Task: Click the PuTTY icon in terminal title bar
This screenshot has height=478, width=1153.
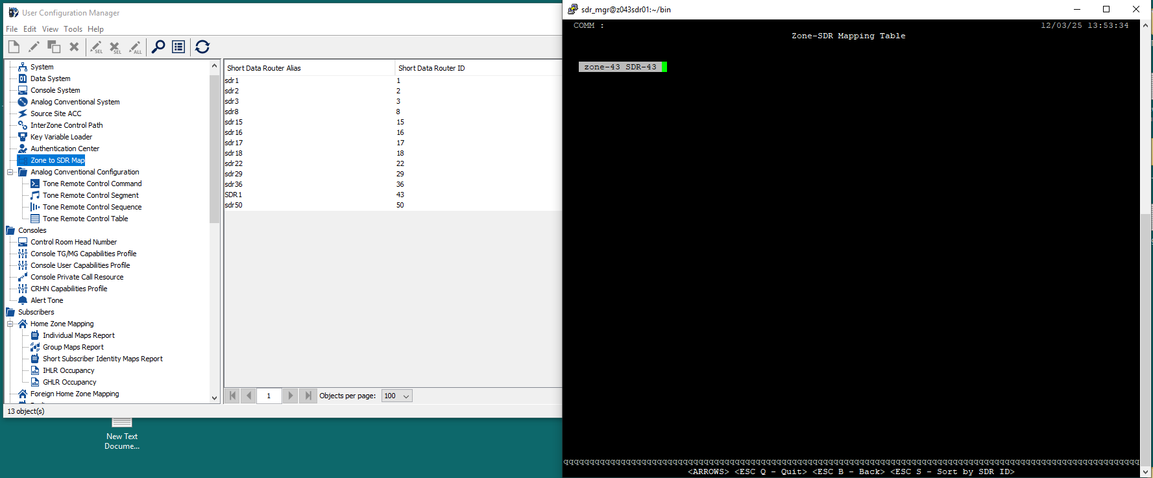Action: (572, 9)
